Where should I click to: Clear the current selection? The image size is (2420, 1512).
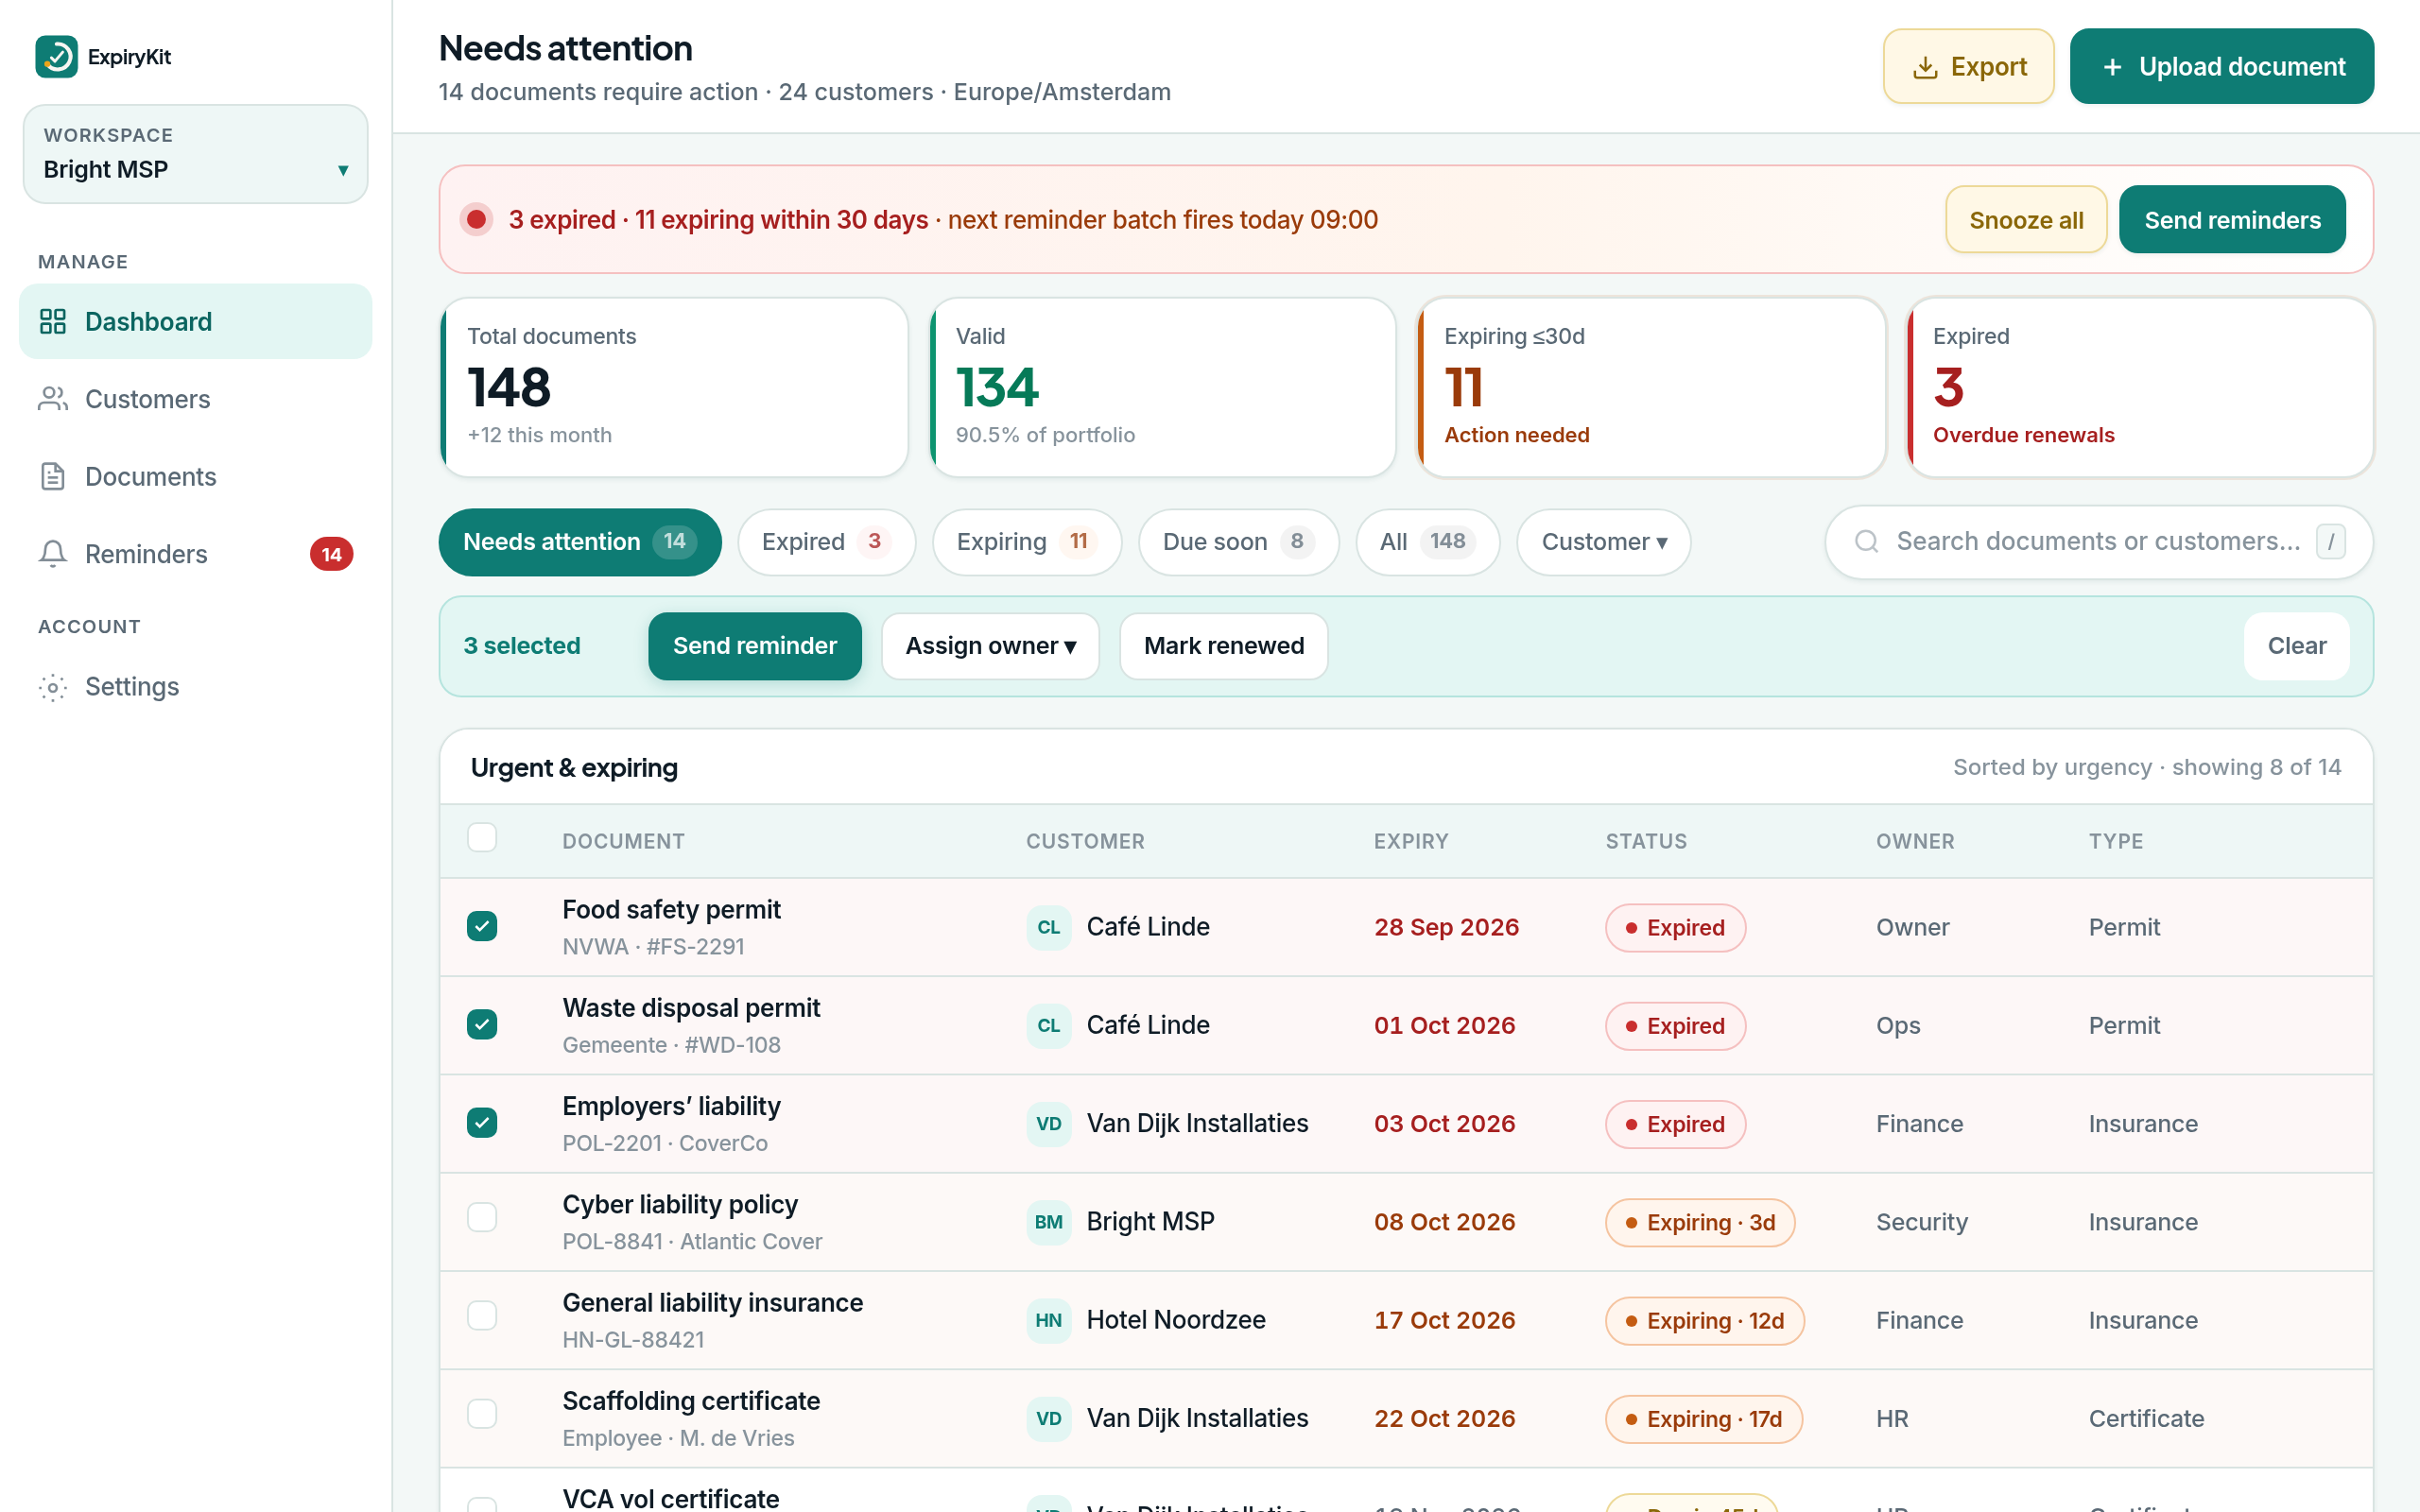2296,646
